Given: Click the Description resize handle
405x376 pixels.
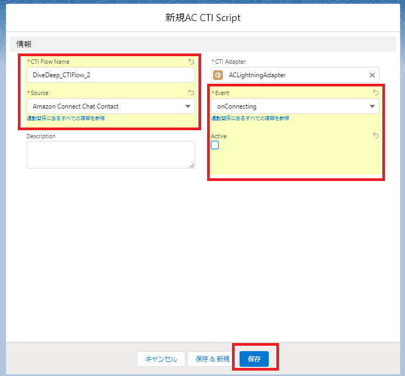Looking at the screenshot, I should [192, 165].
